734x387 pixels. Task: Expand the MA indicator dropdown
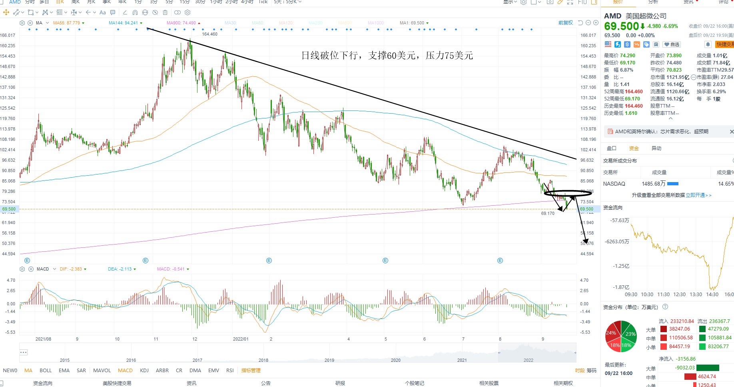(48, 23)
